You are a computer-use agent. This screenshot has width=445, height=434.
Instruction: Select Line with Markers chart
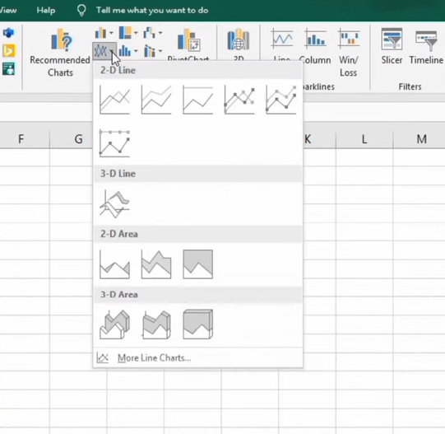tap(239, 100)
